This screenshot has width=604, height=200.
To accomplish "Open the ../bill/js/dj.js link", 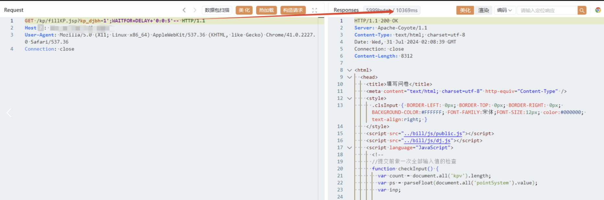I will point(427,141).
